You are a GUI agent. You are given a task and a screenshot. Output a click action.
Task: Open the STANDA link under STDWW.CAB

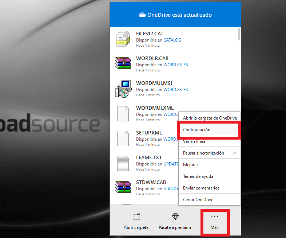(171, 189)
